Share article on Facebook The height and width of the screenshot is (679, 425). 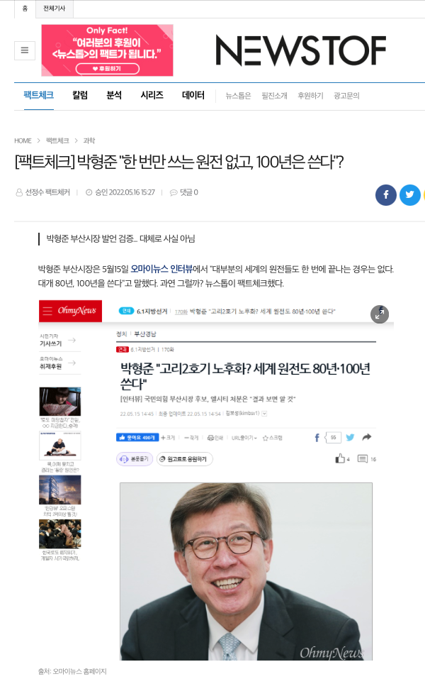click(385, 195)
